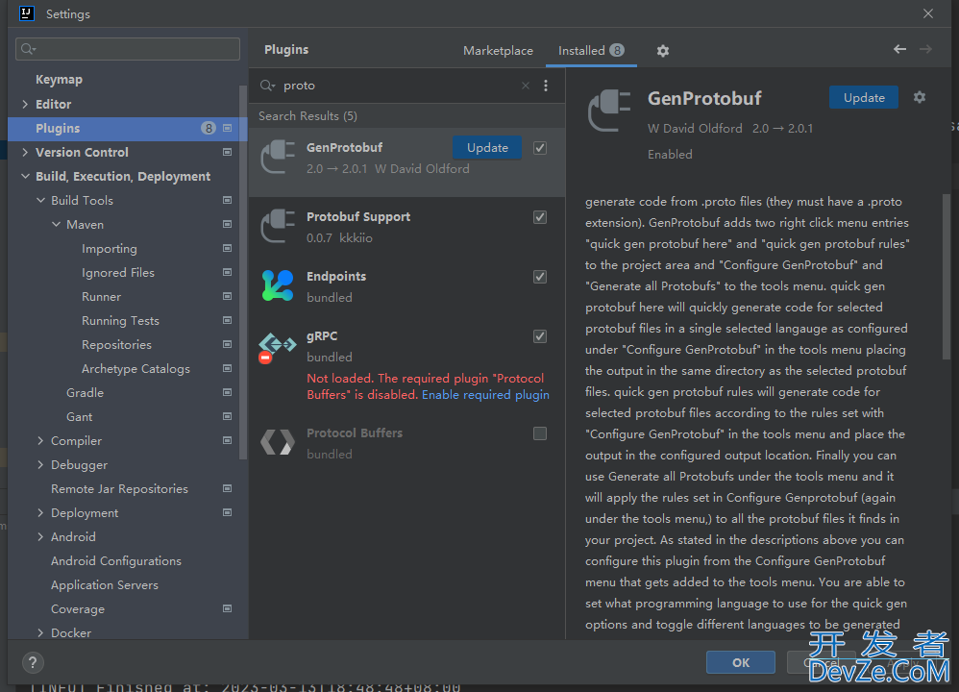Viewport: 959px width, 692px height.
Task: Expand the Version Control node
Action: point(25,153)
